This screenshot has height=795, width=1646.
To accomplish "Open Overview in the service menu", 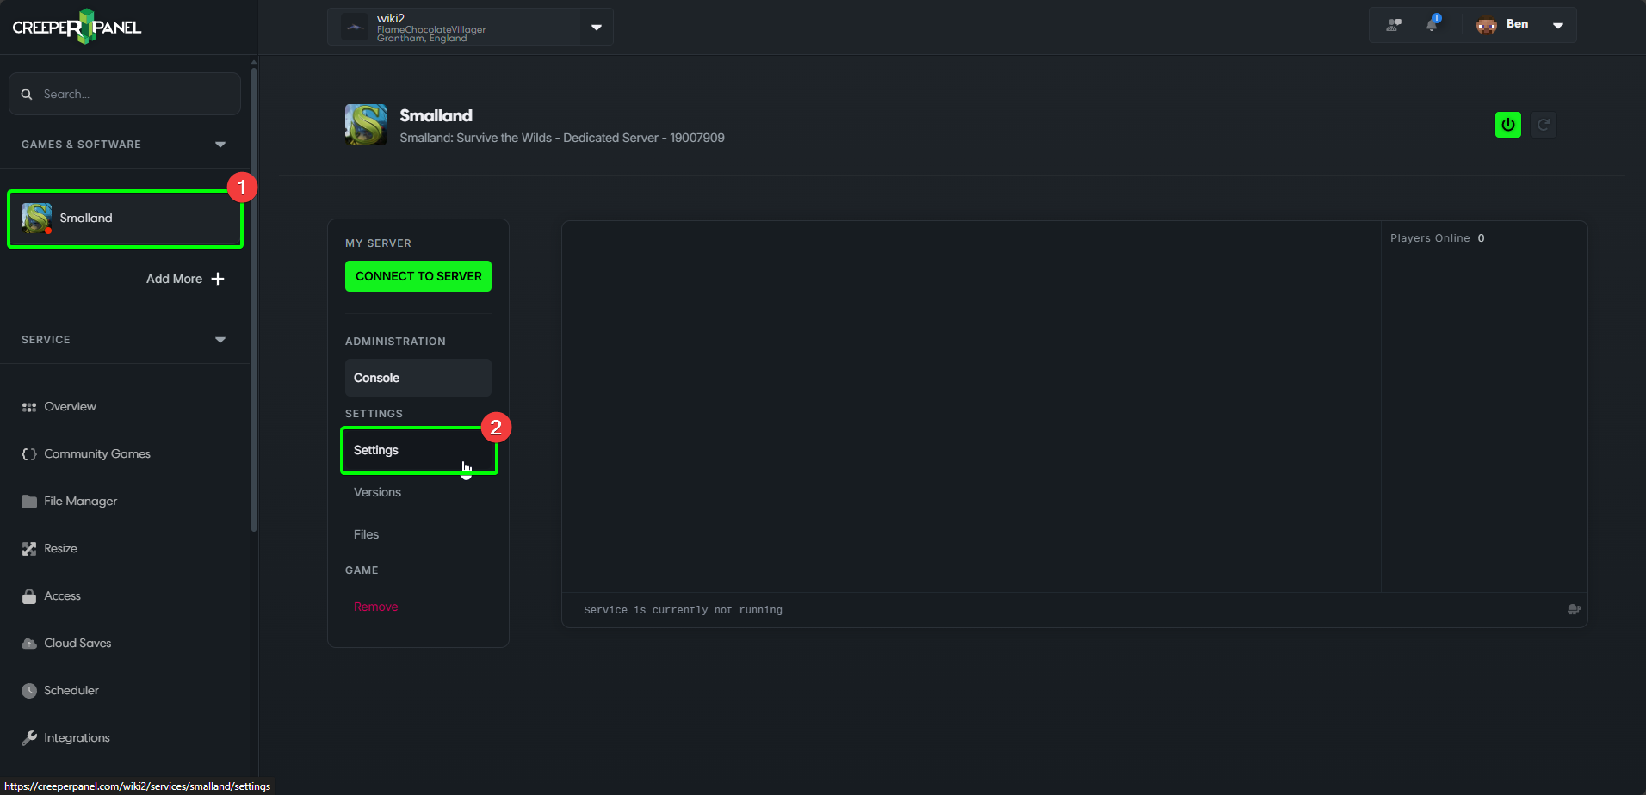I will pos(70,407).
